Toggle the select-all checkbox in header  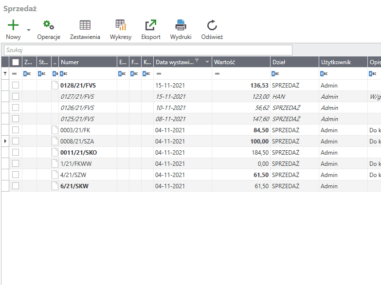[16, 62]
